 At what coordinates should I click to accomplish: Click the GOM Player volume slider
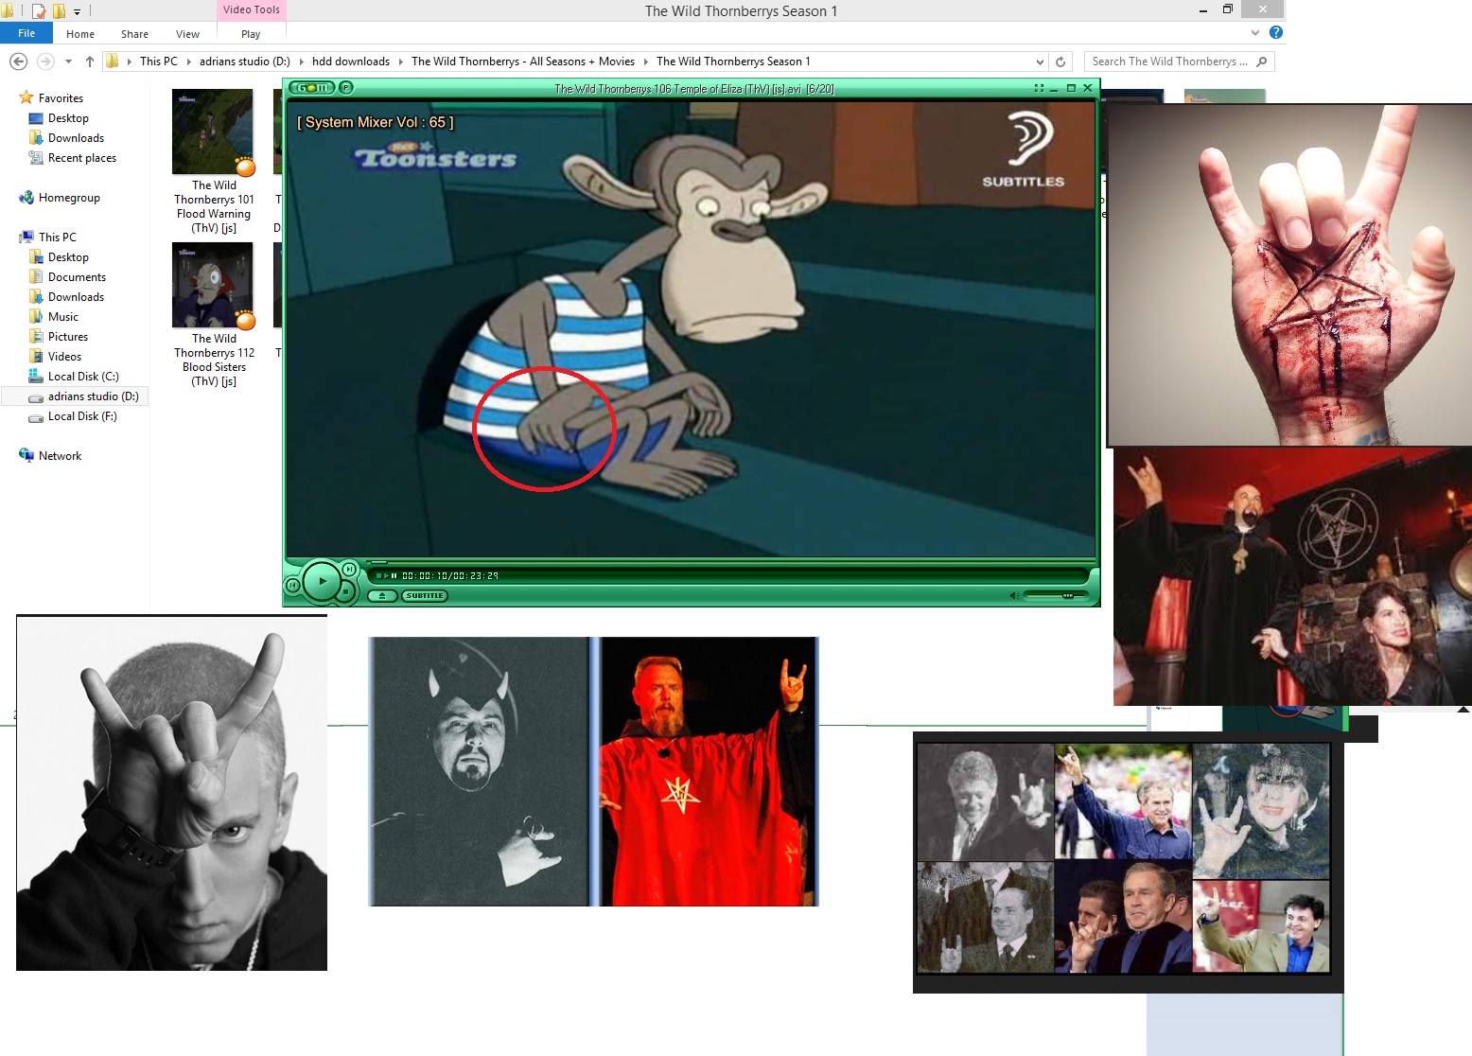pos(1055,595)
